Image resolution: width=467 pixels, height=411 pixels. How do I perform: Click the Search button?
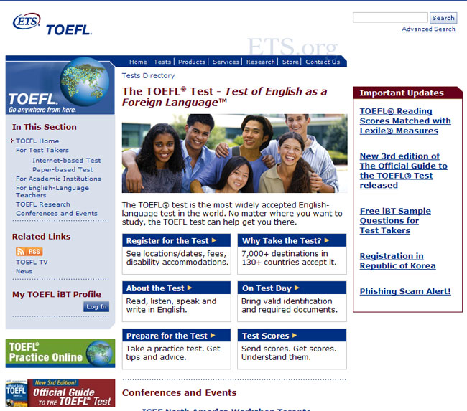(443, 18)
